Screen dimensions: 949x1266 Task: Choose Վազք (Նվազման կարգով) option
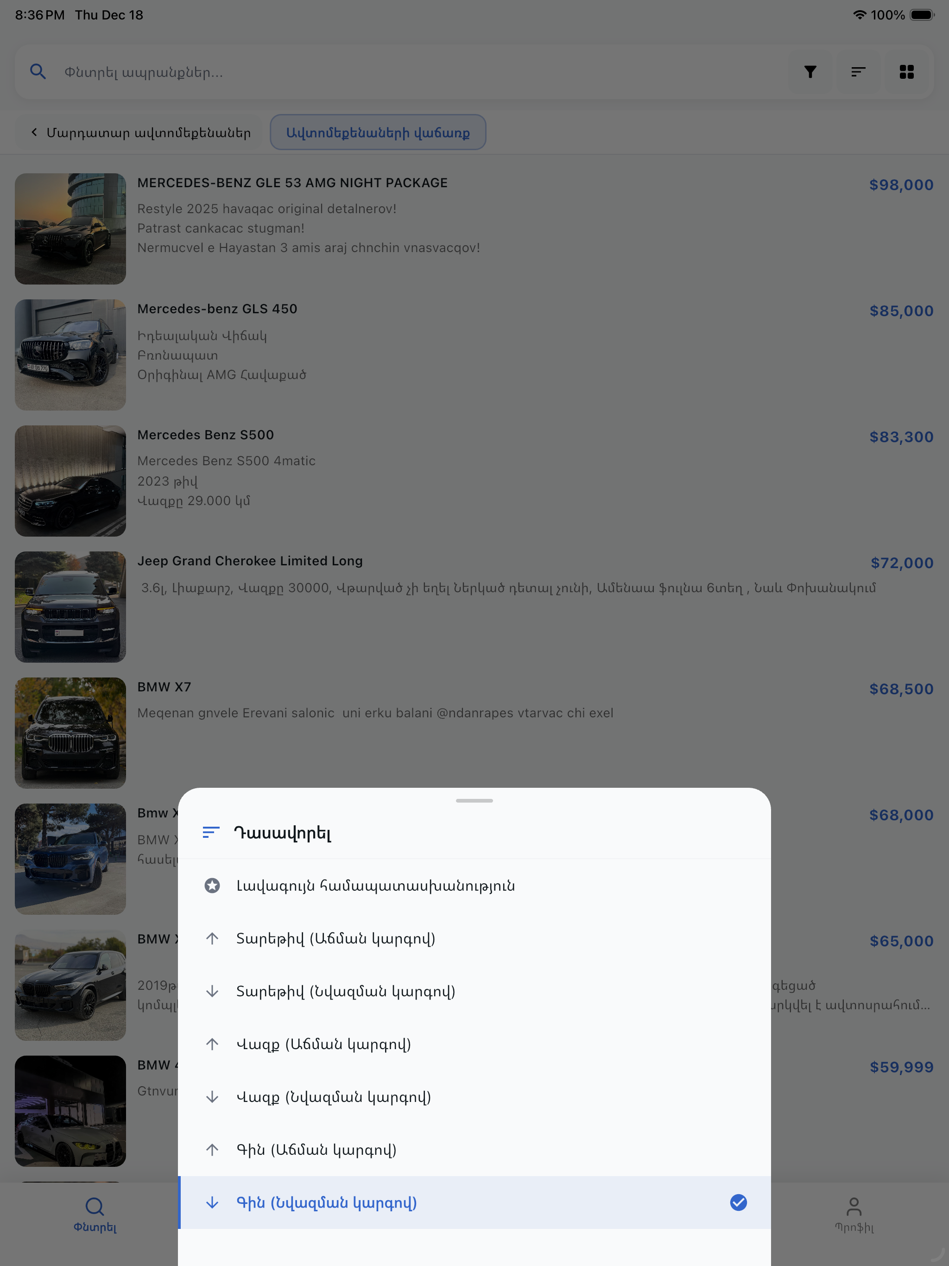click(x=474, y=1097)
